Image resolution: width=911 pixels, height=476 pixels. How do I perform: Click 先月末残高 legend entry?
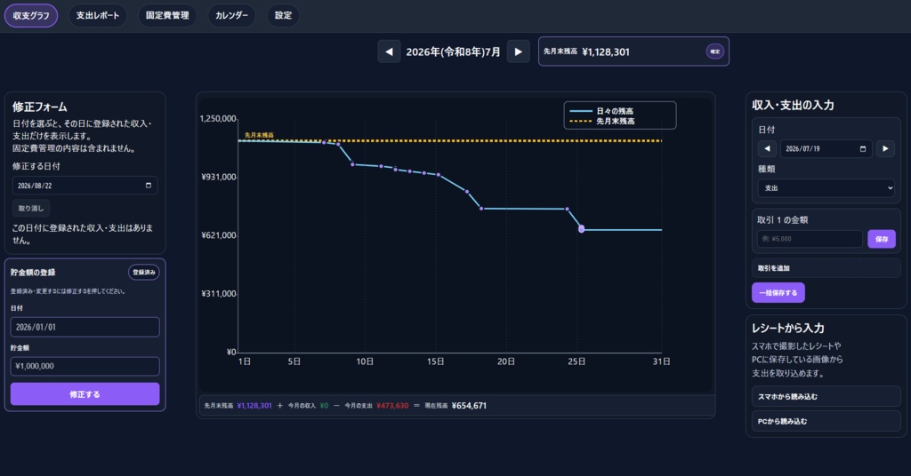pyautogui.click(x=602, y=121)
